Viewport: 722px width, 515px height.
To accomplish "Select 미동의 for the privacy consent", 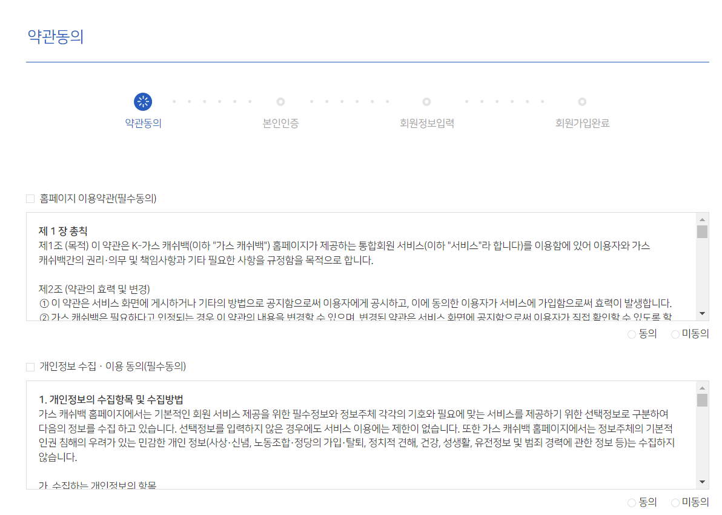I will [675, 502].
